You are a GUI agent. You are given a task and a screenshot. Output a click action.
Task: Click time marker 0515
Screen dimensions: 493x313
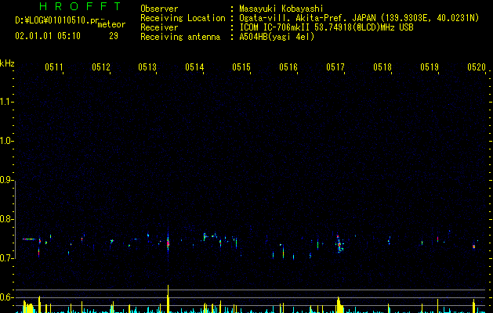(241, 67)
